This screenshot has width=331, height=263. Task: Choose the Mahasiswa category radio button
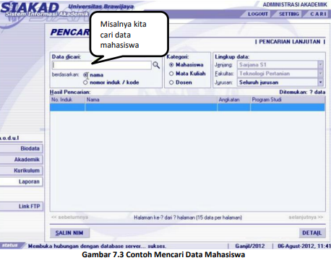click(171, 65)
